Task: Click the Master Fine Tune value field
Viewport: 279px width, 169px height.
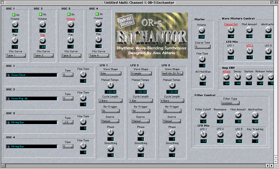Action: tap(202, 66)
